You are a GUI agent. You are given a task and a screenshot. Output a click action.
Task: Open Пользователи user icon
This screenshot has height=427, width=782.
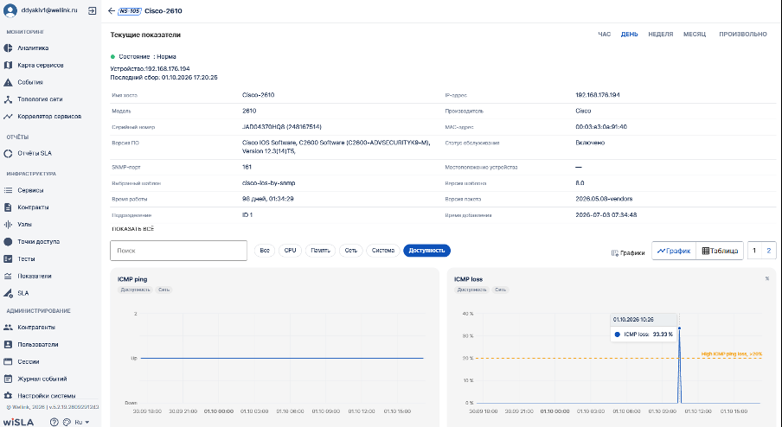(8, 344)
